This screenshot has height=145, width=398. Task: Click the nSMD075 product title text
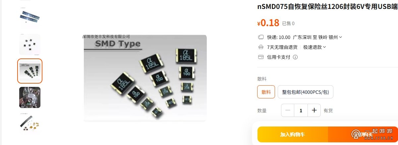coord(327,7)
